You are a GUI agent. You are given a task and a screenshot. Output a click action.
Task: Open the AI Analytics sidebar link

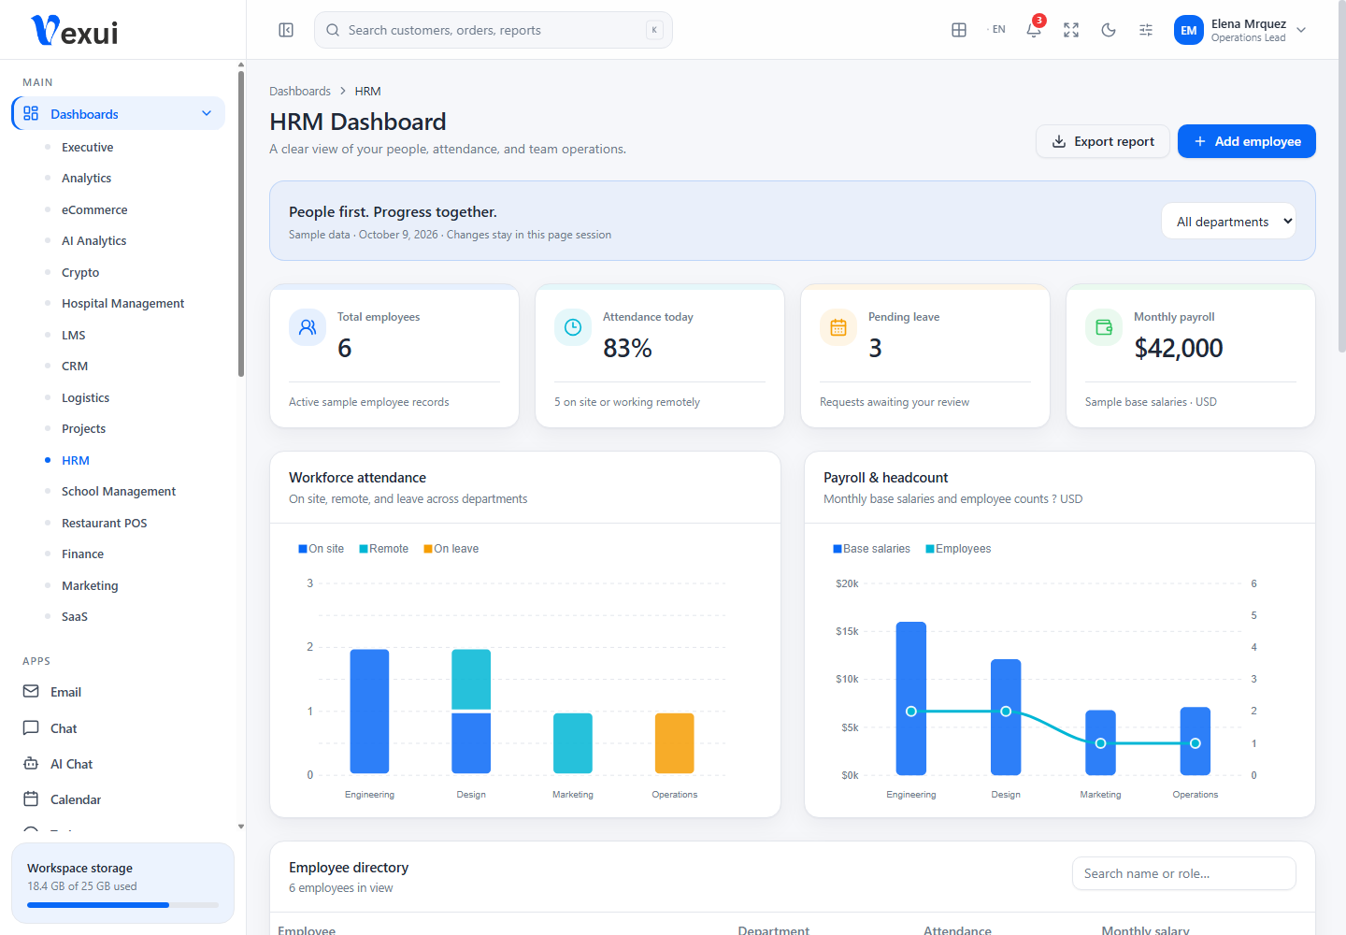pos(93,240)
